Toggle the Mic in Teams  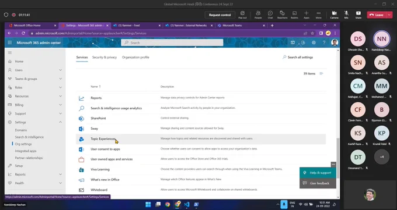346,15
